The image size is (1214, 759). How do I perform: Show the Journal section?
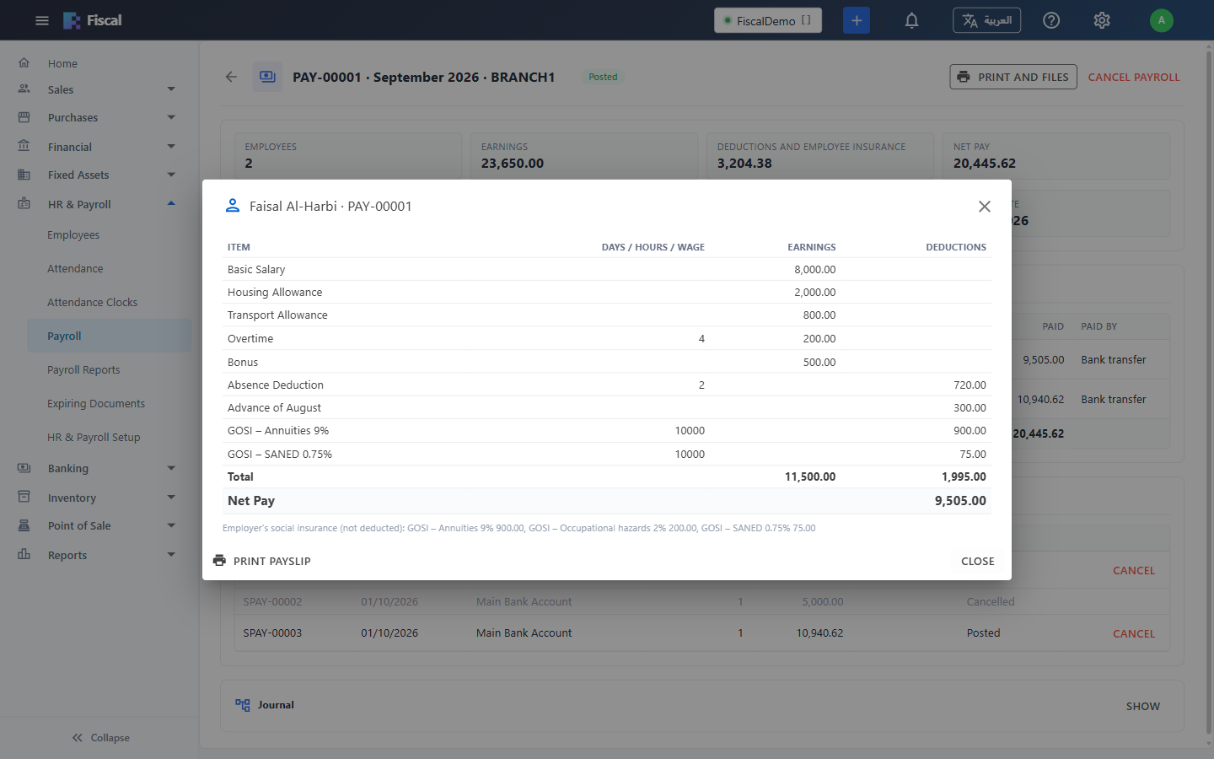(1143, 706)
